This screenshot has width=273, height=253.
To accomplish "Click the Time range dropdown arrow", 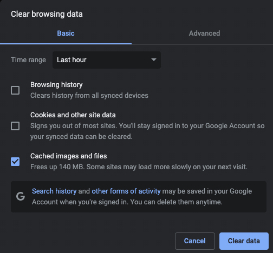I will coord(154,59).
